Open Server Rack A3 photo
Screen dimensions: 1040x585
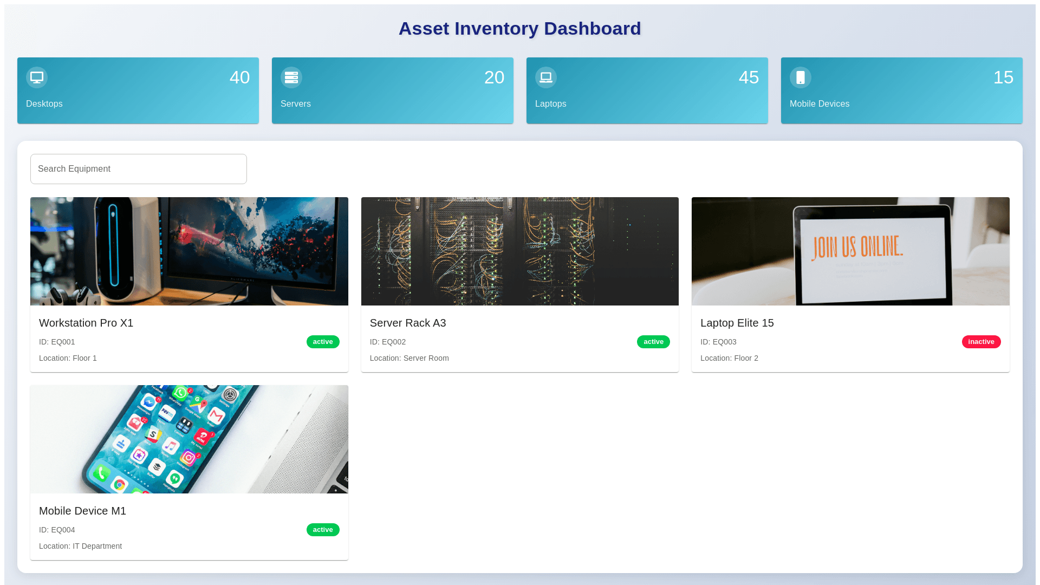519,251
